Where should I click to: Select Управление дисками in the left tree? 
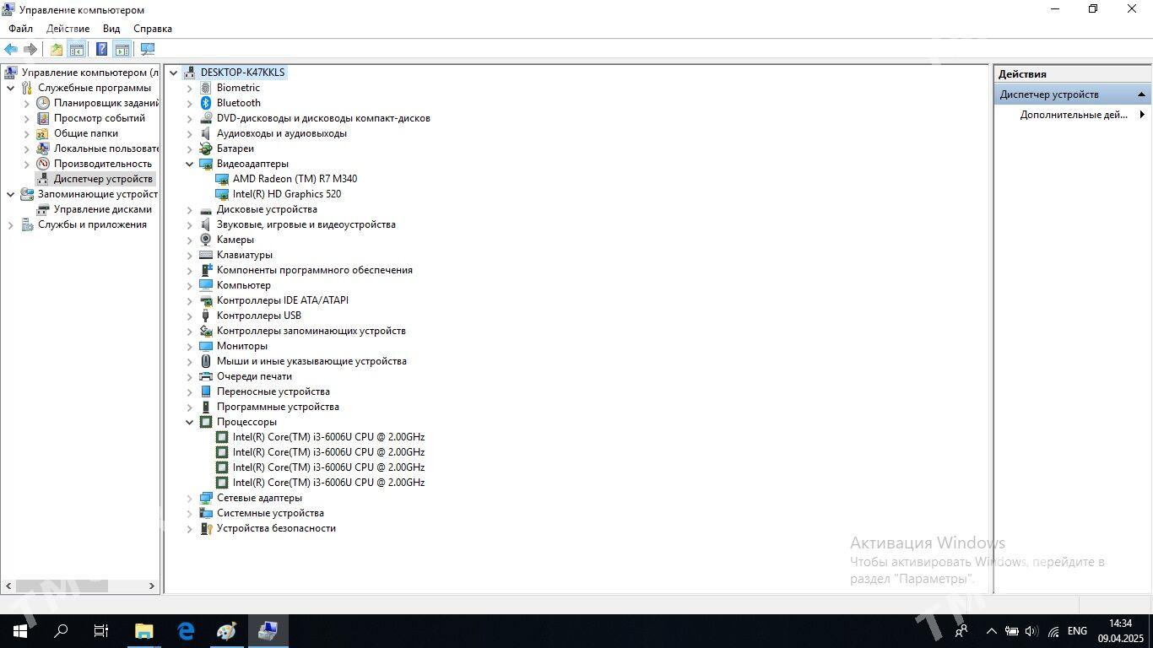[103, 209]
